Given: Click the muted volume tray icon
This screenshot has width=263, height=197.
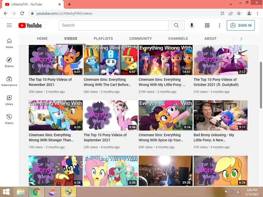Looking at the screenshot, I should (239, 192).
